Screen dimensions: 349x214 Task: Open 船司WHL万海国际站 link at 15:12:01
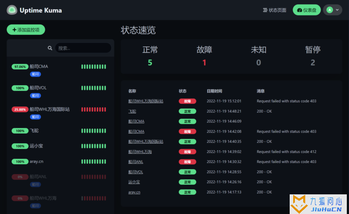click(146, 101)
